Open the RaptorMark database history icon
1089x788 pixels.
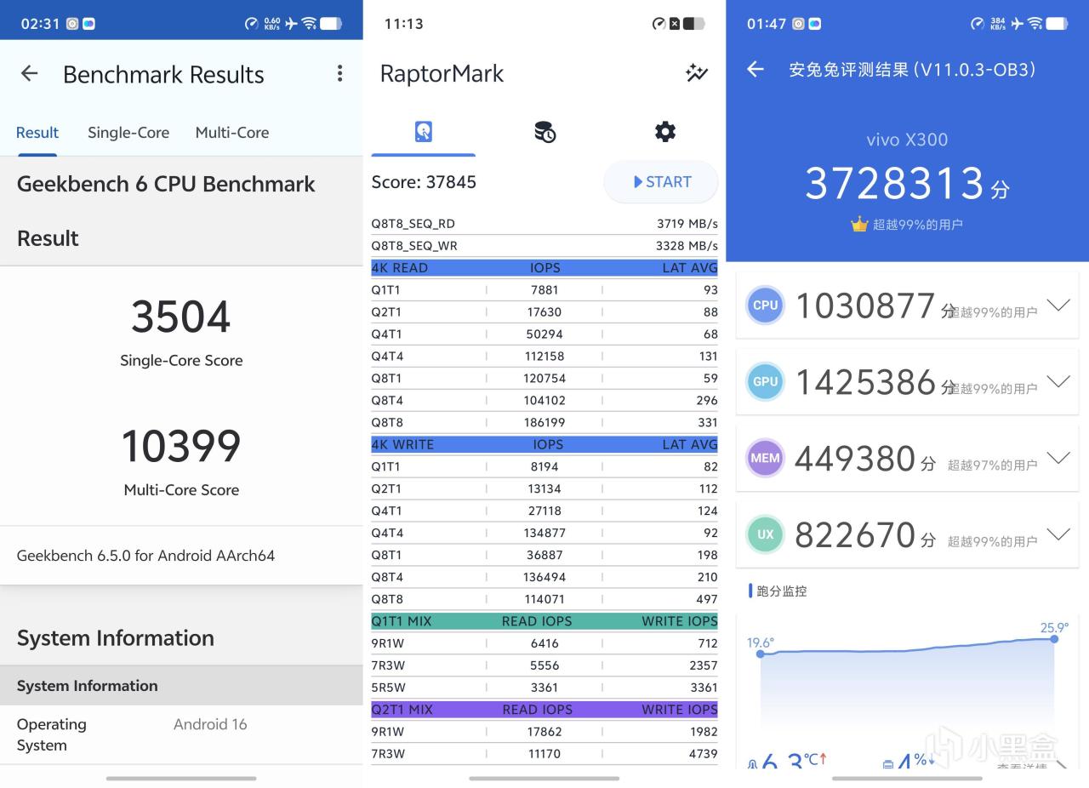pos(544,132)
